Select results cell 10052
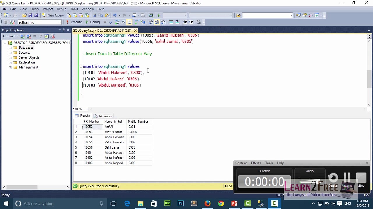The image size is (373, 209). [93, 127]
